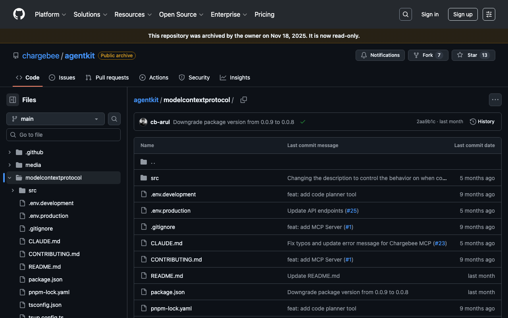Open the main branch selector dropdown

pyautogui.click(x=56, y=119)
